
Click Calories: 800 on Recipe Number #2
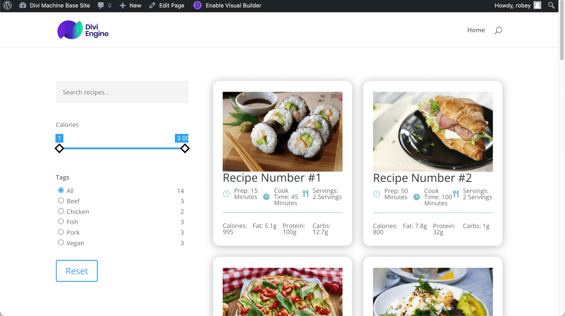click(x=385, y=229)
